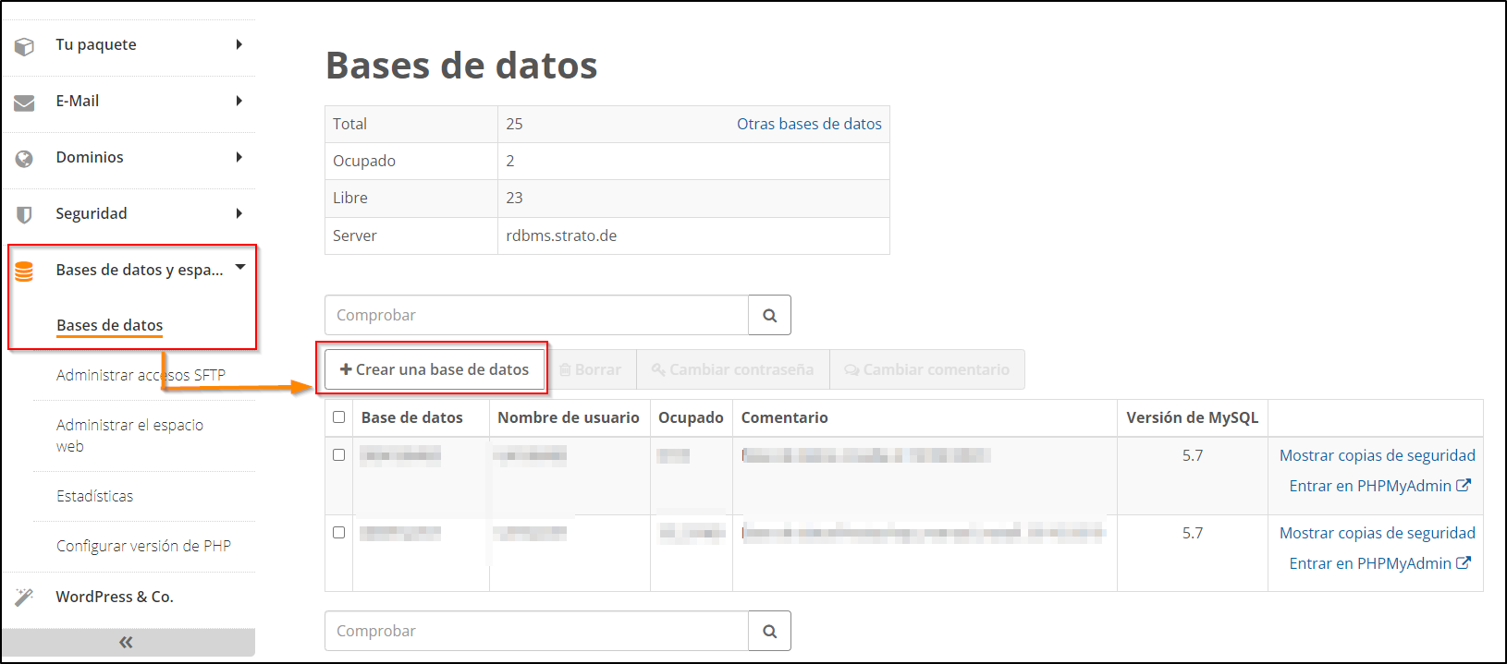Click the Borrar button
1507x664 pixels.
[590, 369]
